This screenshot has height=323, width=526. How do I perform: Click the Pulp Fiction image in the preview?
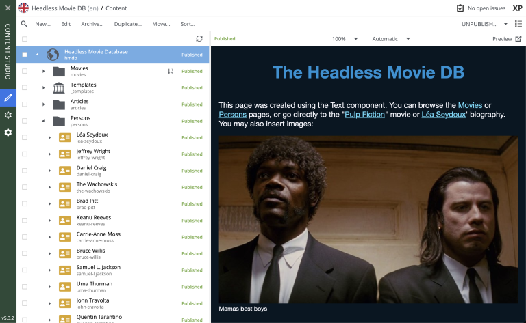(368, 219)
